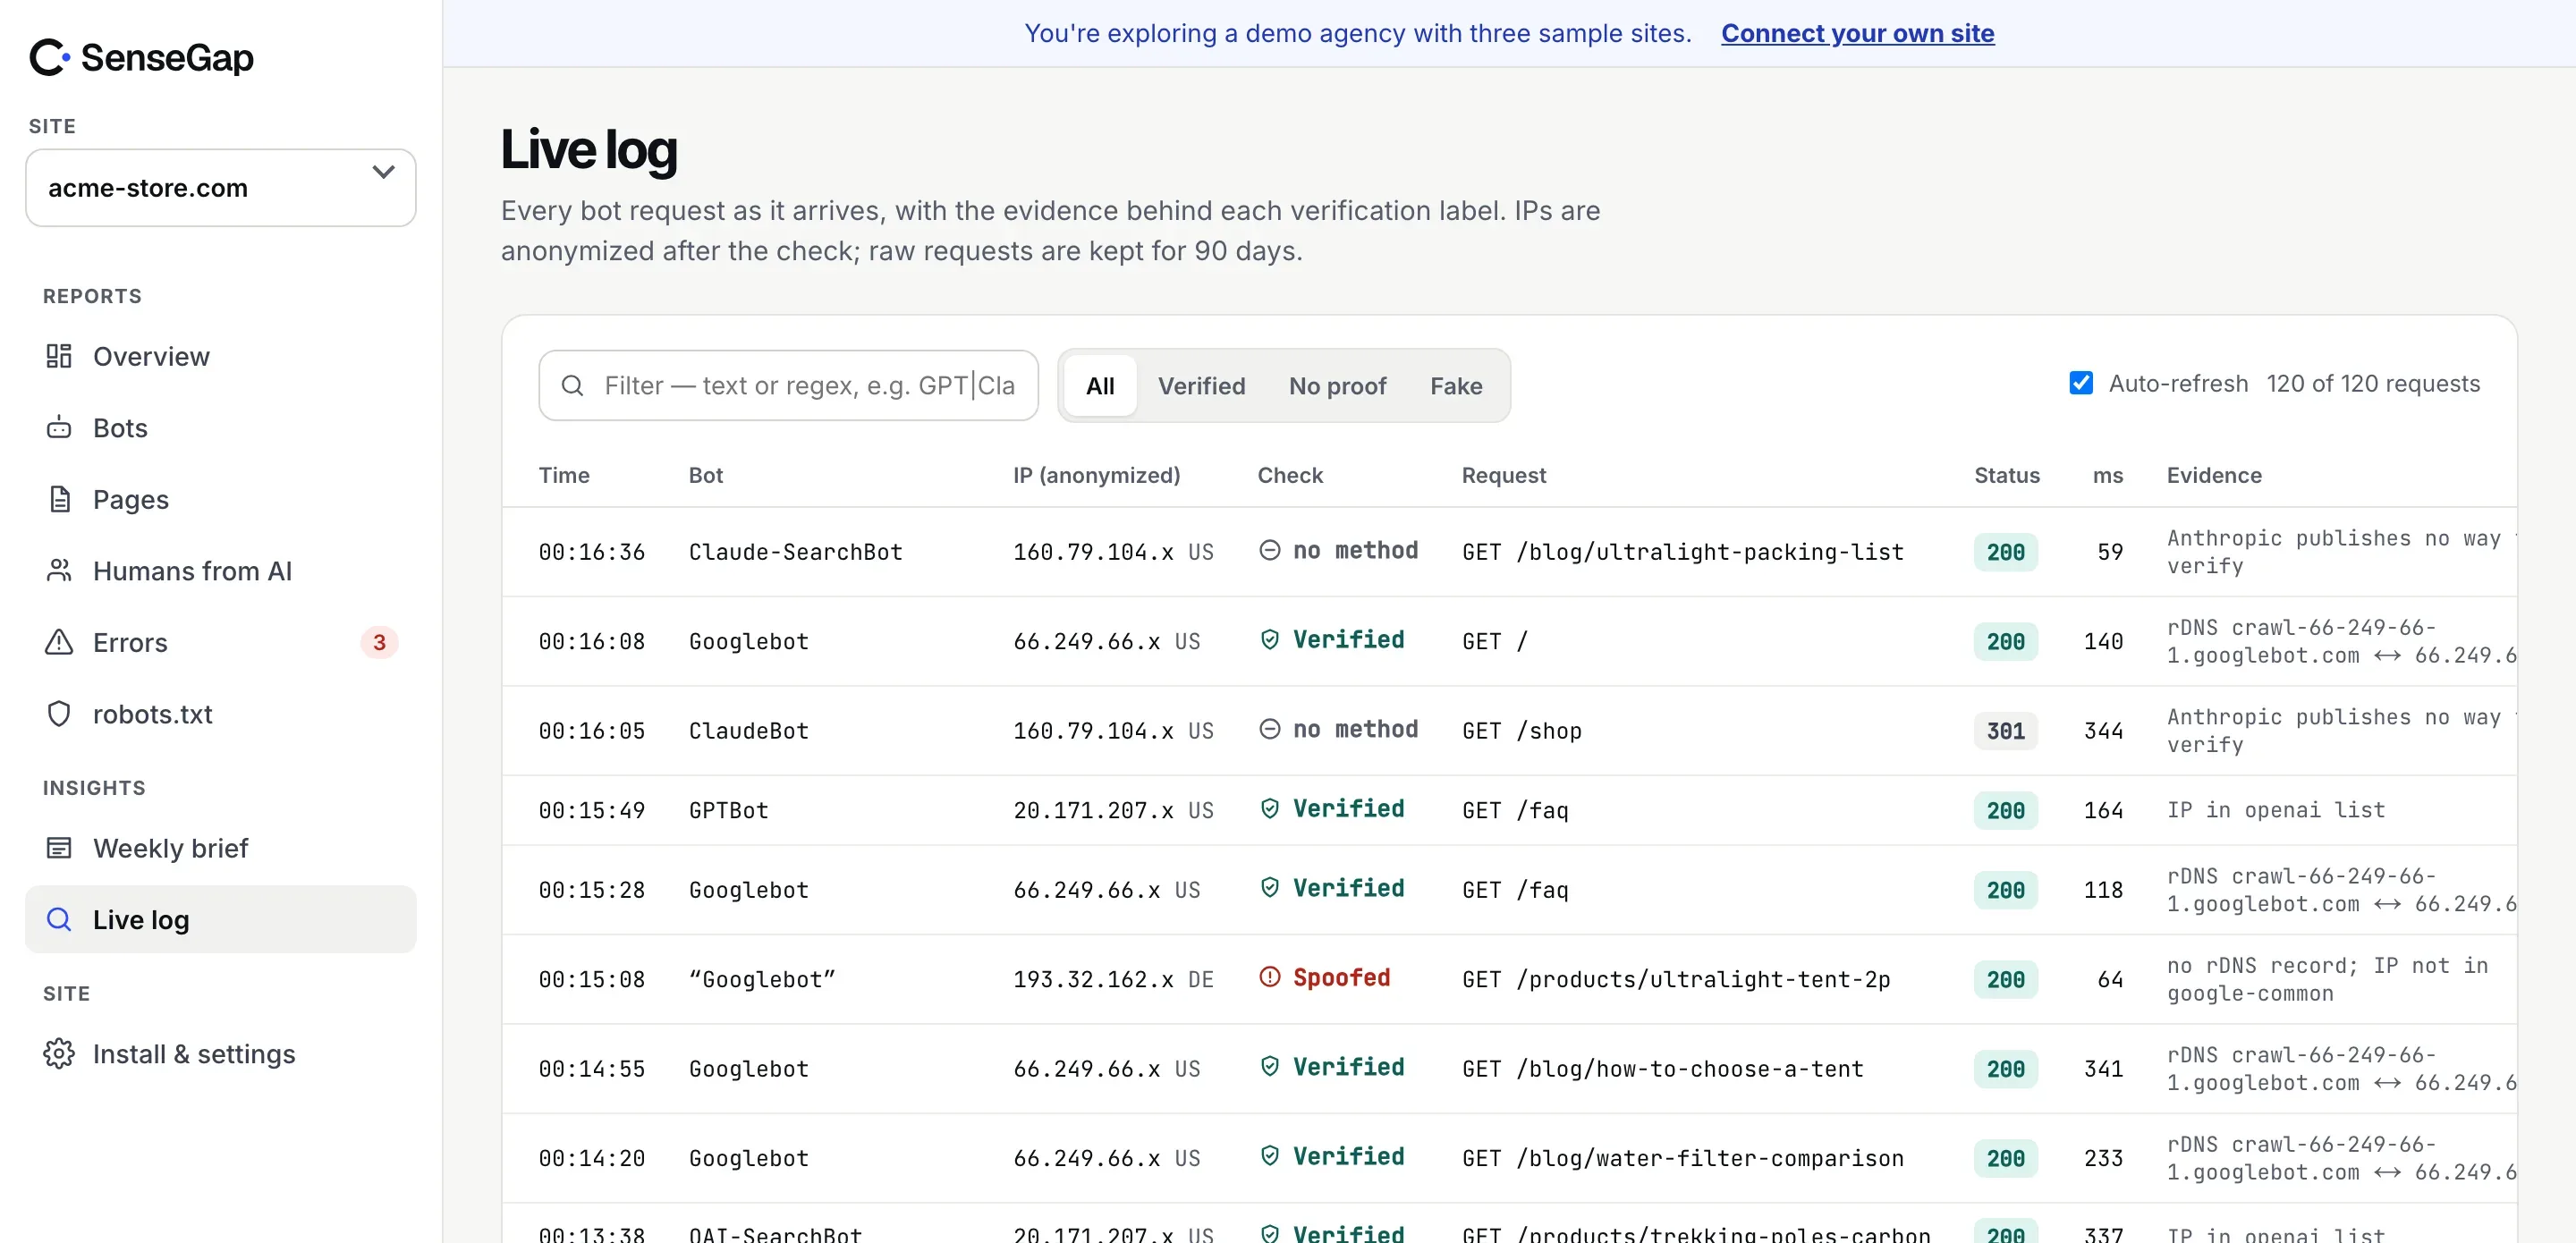Viewport: 2576px width, 1243px height.
Task: Click the OAI-SearchBot bot name
Action: click(775, 1234)
